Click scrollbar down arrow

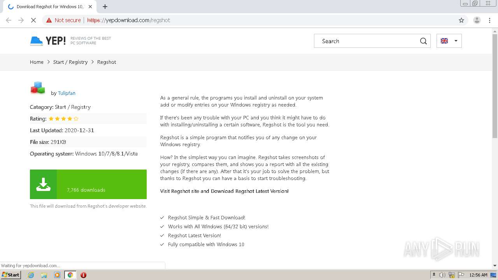(495, 266)
